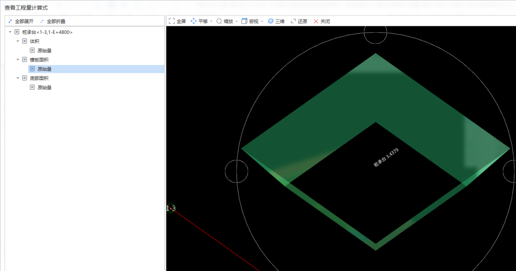The width and height of the screenshot is (516, 271).
Task: Click the small circle left of the pile cap
Action: [237, 171]
